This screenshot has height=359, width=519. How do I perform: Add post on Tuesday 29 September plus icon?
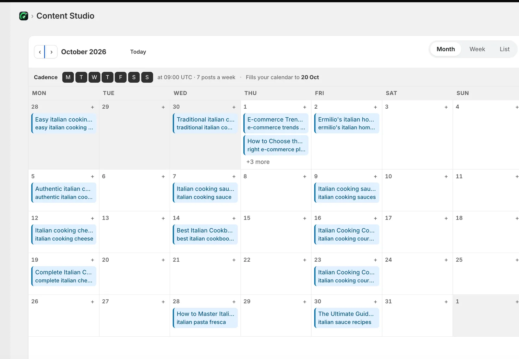coord(163,107)
